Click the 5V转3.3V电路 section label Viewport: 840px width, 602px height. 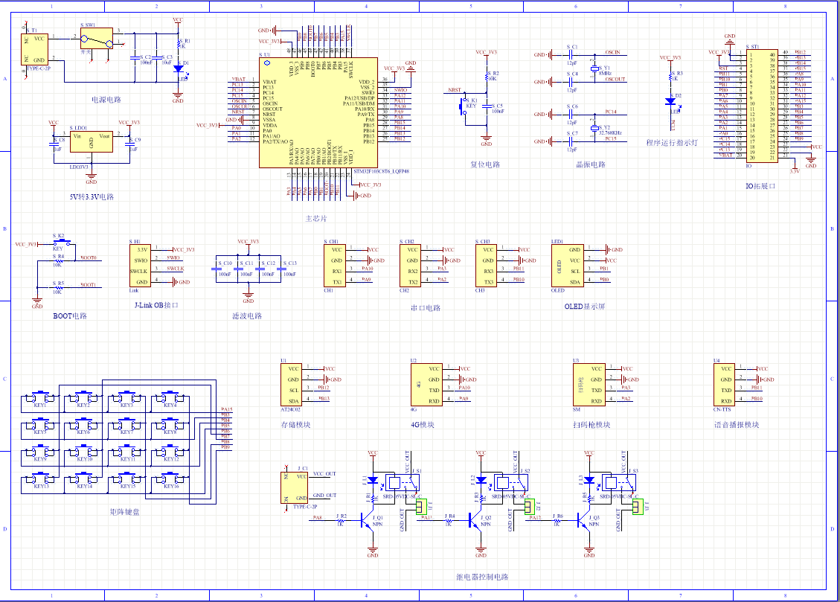(x=92, y=197)
